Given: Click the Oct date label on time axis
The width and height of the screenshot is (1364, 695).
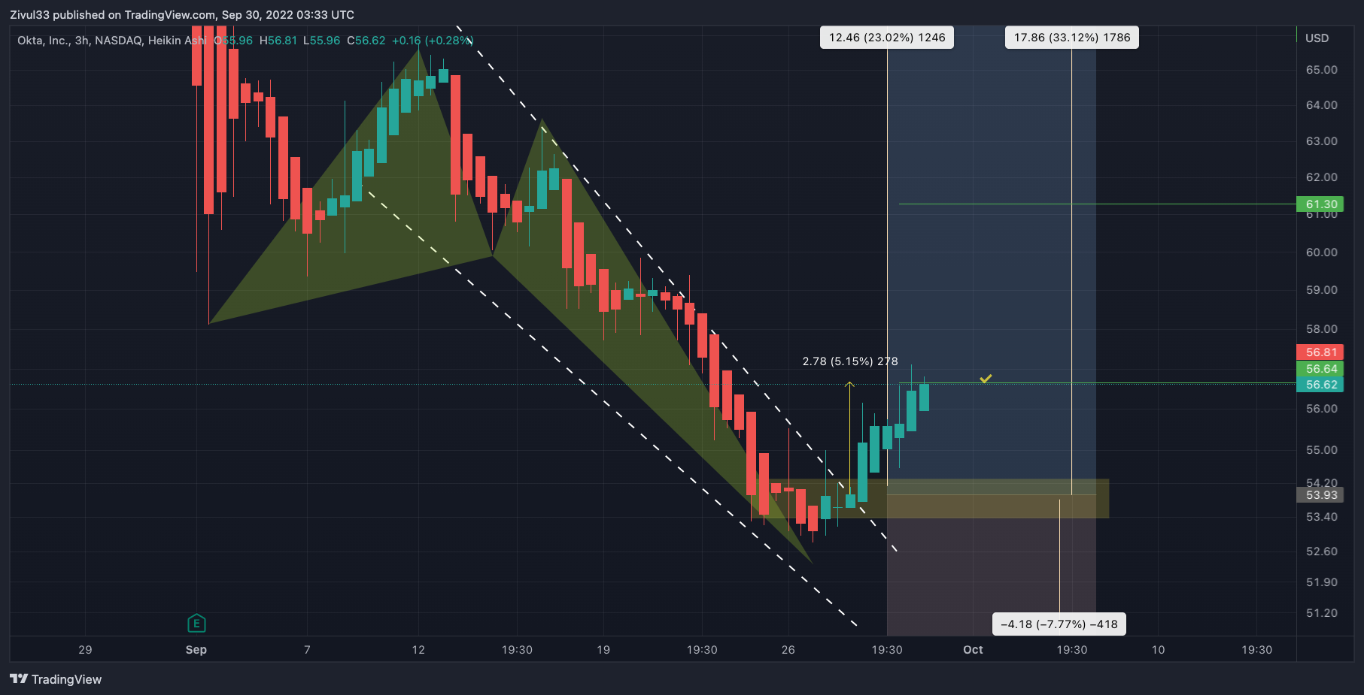Looking at the screenshot, I should [x=973, y=650].
